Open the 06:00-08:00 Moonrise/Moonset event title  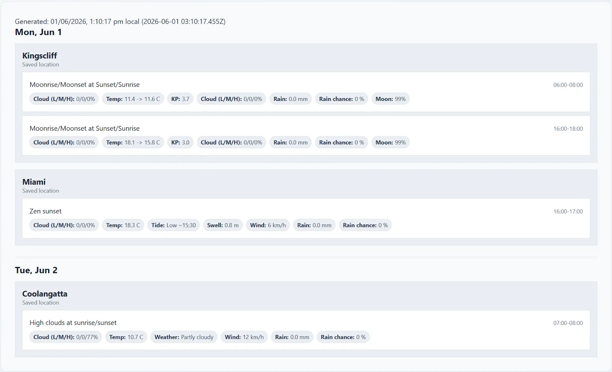[85, 85]
